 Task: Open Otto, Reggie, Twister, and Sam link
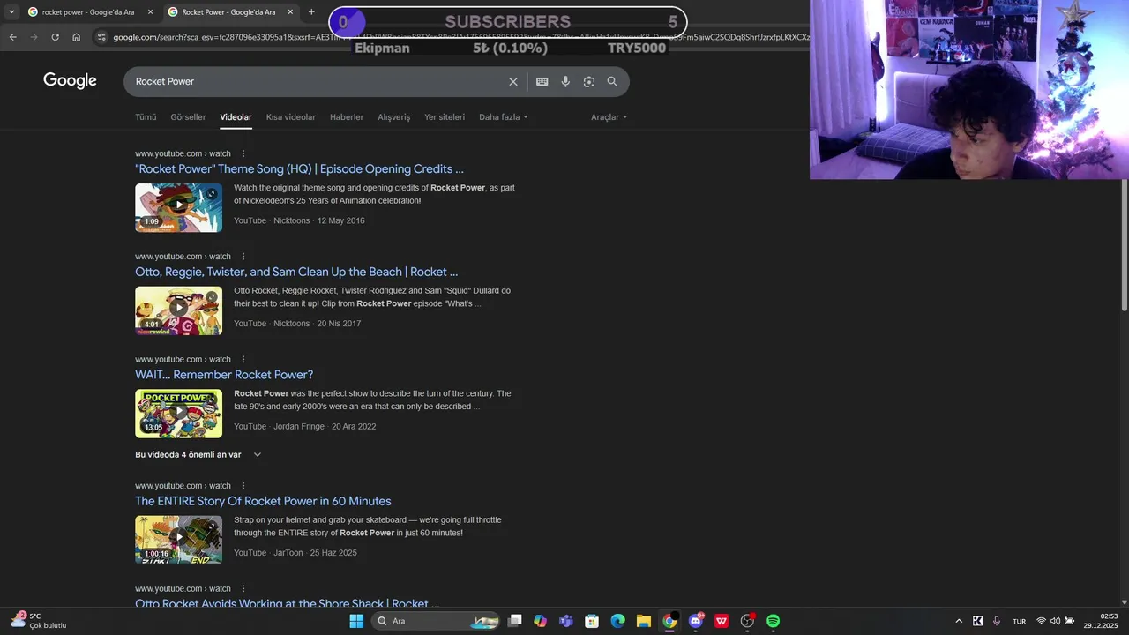tap(296, 273)
